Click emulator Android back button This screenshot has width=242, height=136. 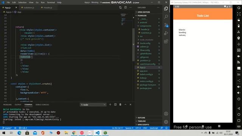(x=239, y=108)
